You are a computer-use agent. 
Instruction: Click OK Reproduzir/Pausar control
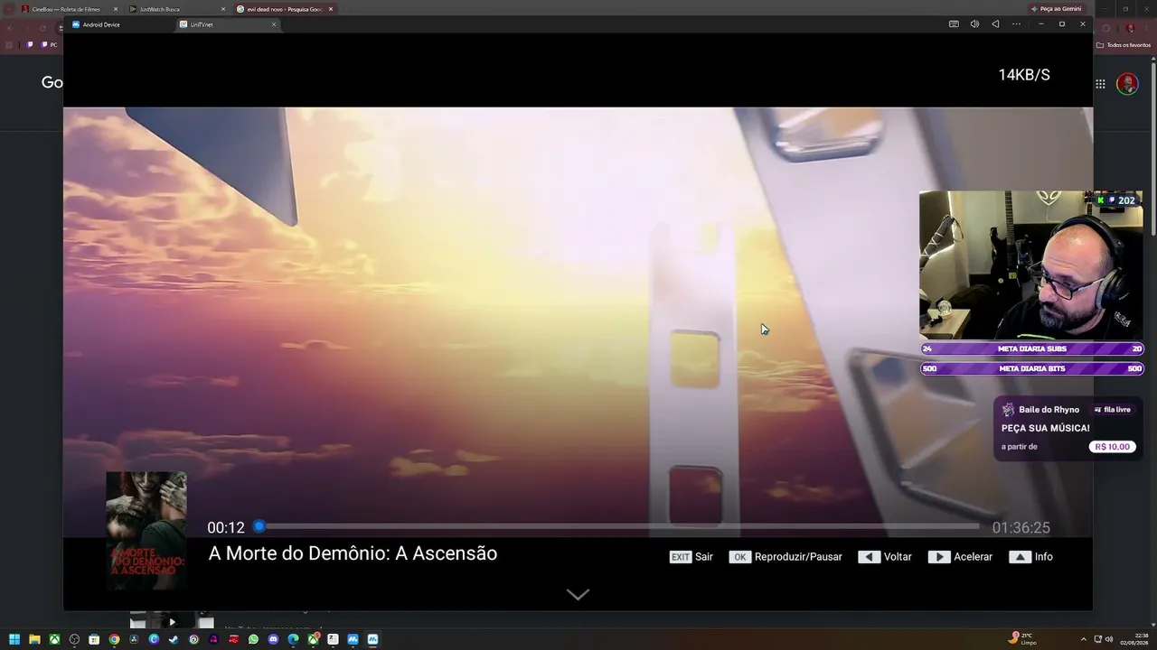point(785,557)
